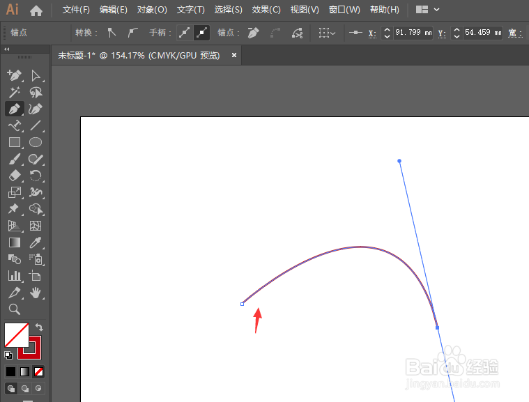Select the Line Segment tool
Screen dimensions: 529x402
coord(36,126)
